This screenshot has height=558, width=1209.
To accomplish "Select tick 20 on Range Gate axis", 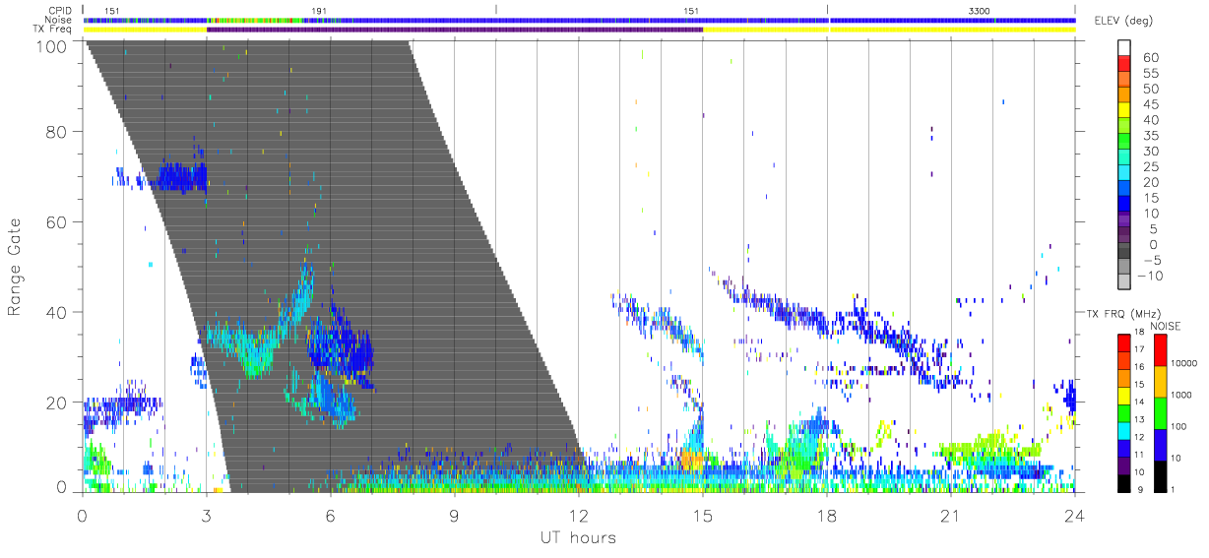I will (58, 403).
